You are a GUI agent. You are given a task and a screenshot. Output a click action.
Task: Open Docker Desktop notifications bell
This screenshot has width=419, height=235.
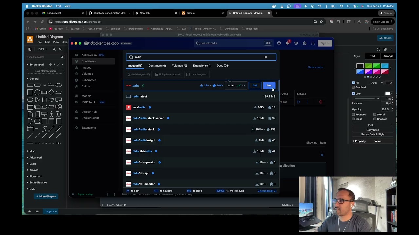click(287, 43)
